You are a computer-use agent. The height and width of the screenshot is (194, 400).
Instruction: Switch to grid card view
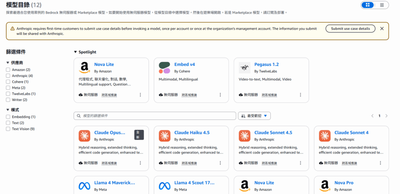368,5
